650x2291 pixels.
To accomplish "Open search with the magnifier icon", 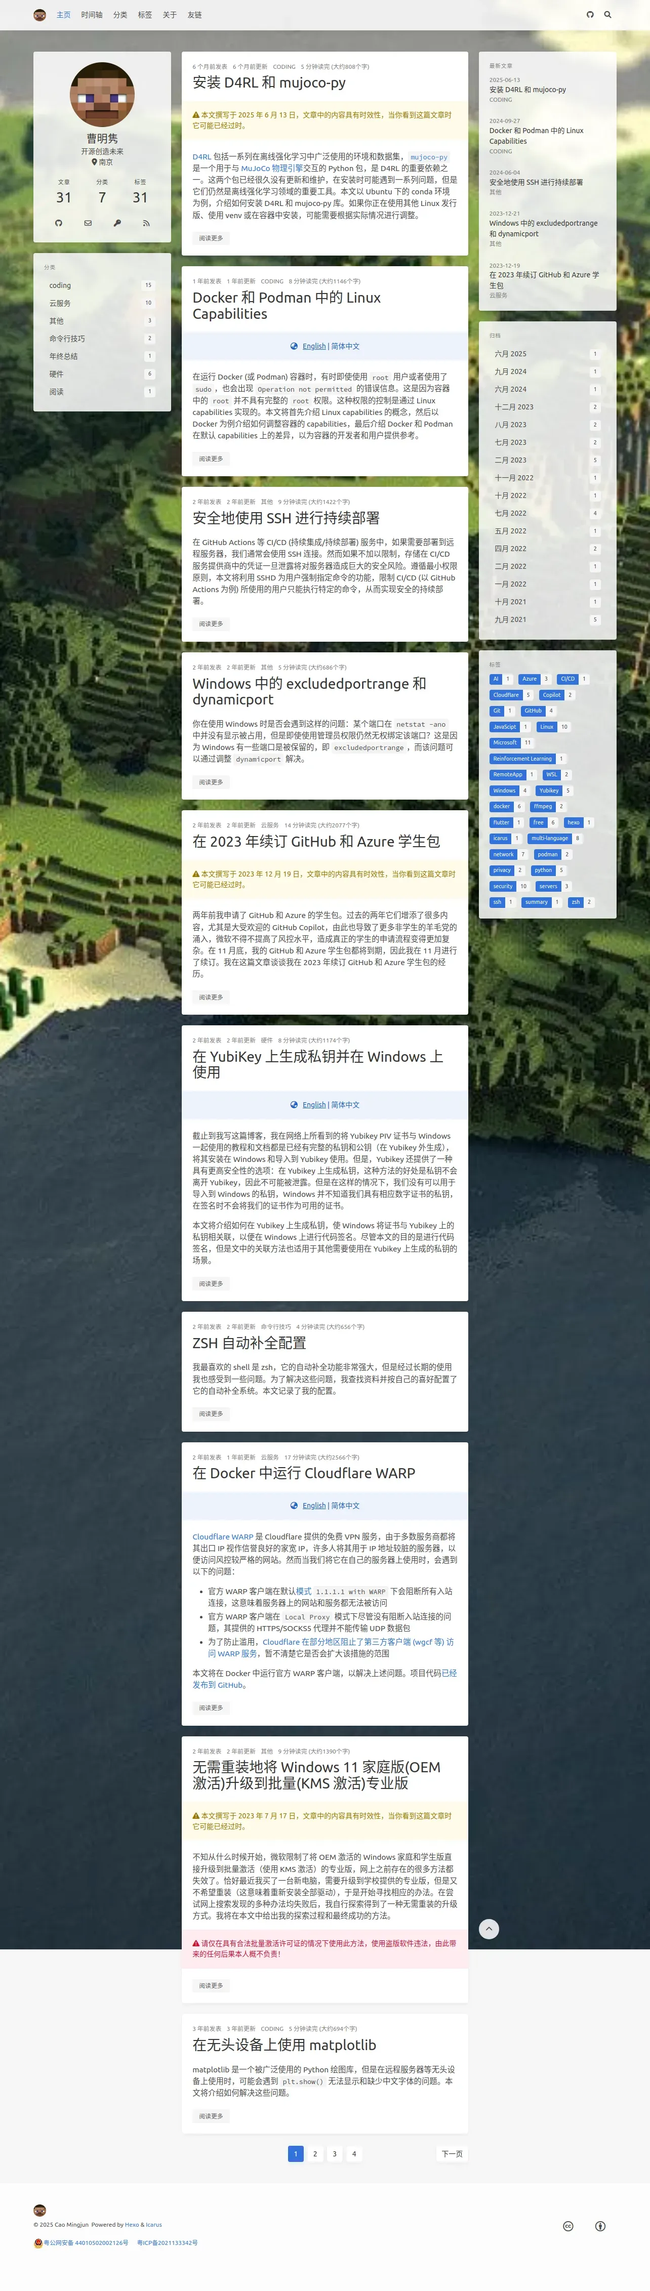I will tap(608, 15).
